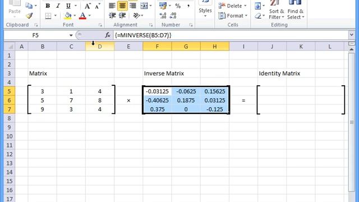359x202 pixels.
Task: Apply comma style
Action: coord(188,6)
